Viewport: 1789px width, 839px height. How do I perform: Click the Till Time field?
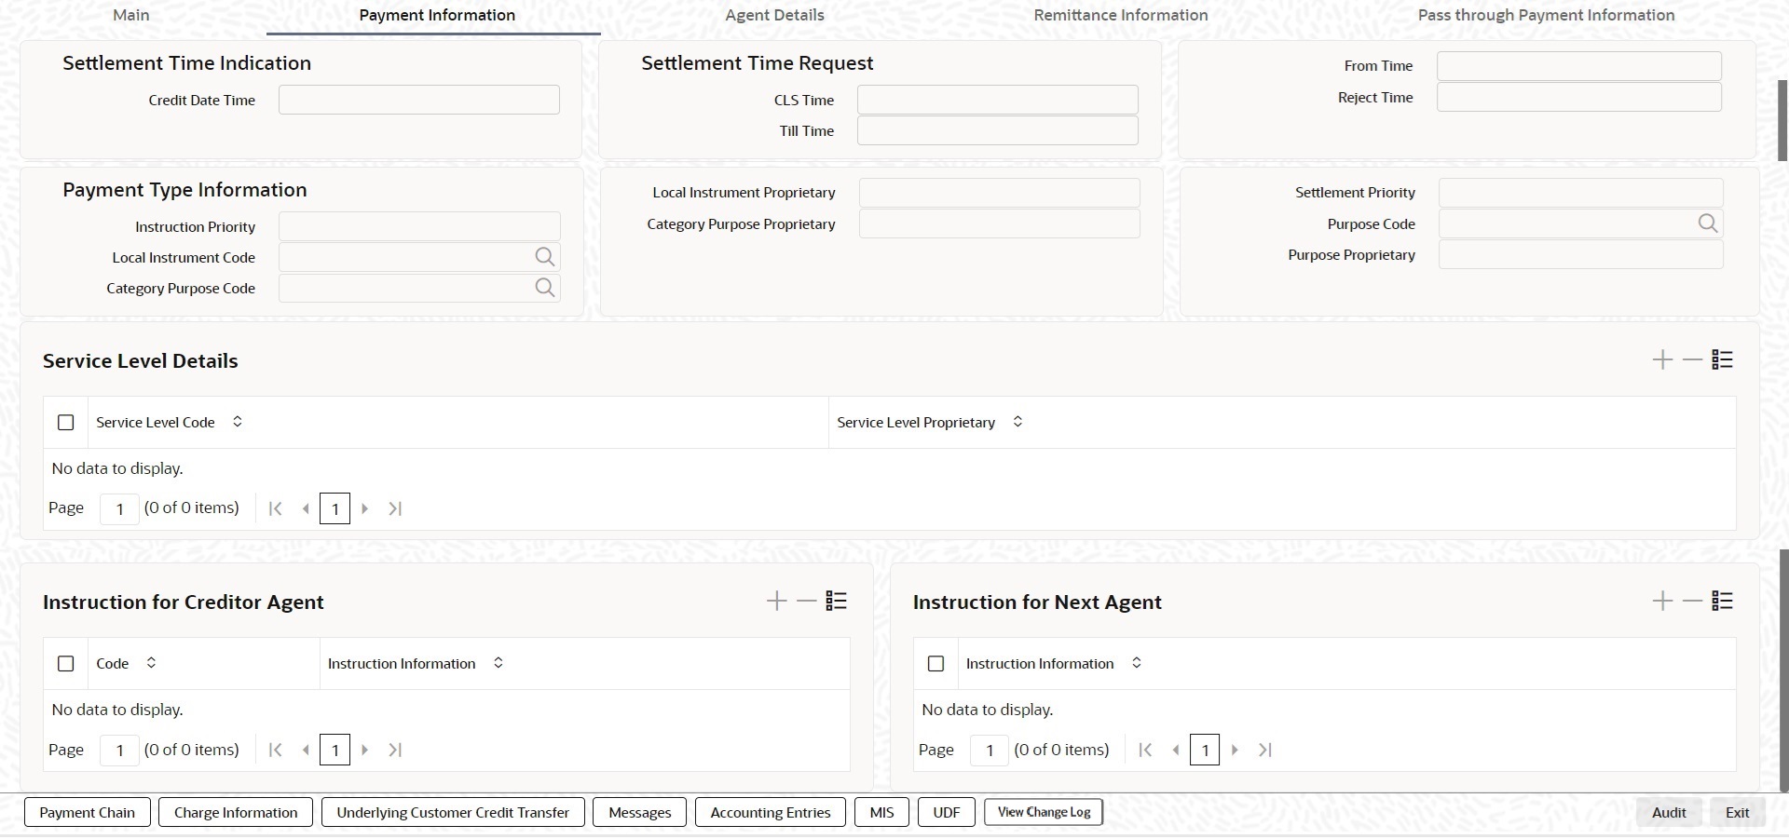tap(998, 130)
